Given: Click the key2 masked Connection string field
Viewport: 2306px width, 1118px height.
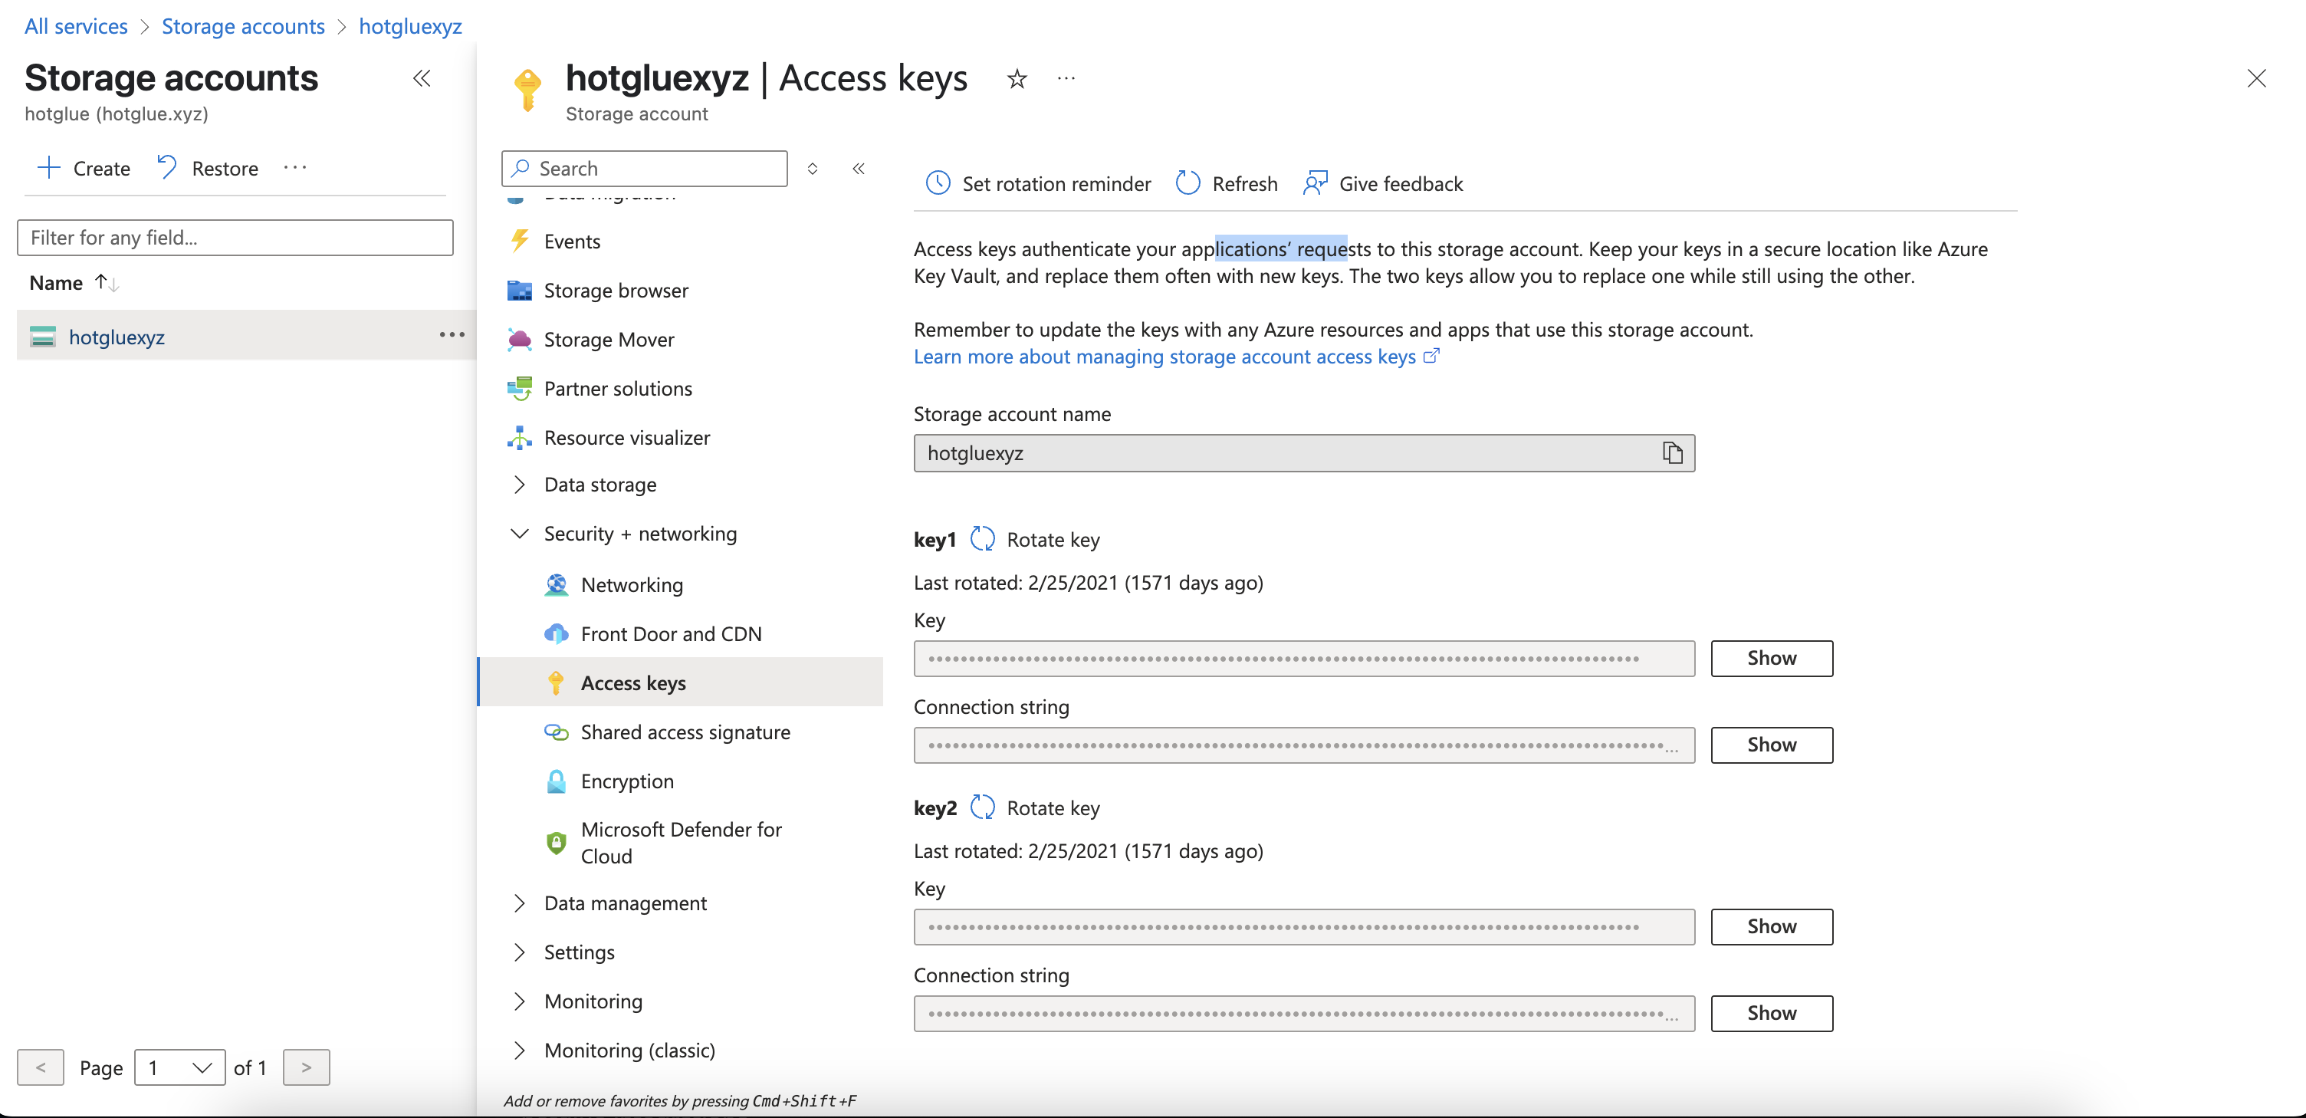Looking at the screenshot, I should pyautogui.click(x=1303, y=1013).
